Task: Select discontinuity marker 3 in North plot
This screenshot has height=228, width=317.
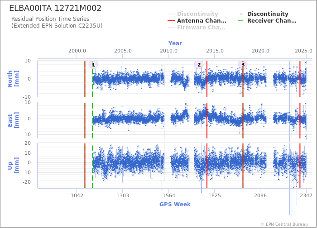Action: click(243, 65)
